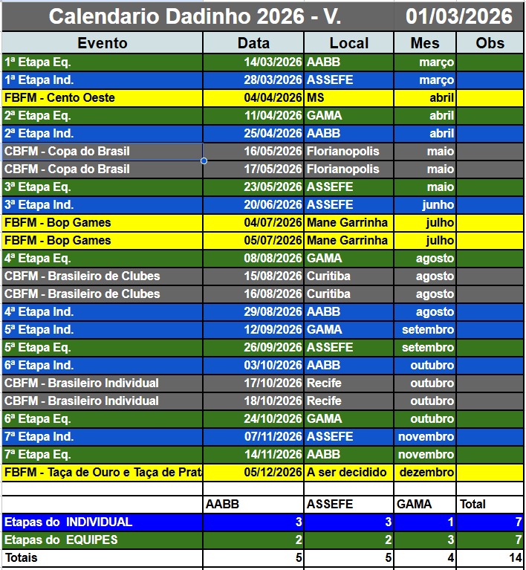The width and height of the screenshot is (526, 570).
Task: Select the Data column header cell
Action: pyautogui.click(x=253, y=43)
